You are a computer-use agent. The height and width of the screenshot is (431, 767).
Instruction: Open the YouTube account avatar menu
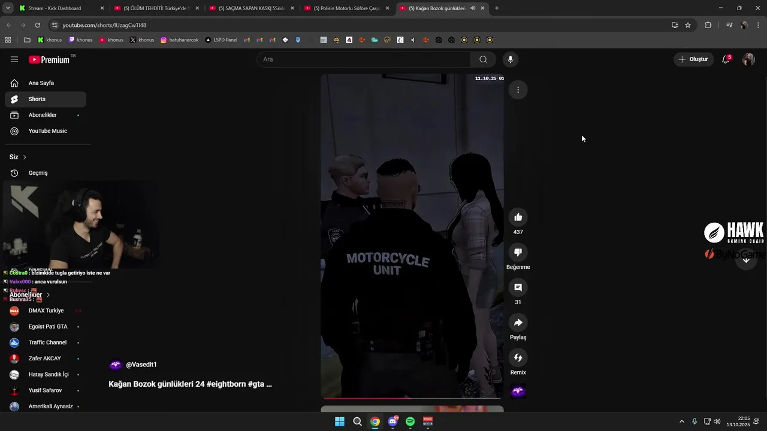pos(748,59)
